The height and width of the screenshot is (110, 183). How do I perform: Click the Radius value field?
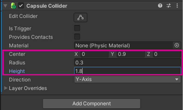tap(127, 63)
